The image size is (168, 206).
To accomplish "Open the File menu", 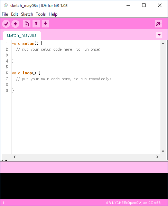I will (x=5, y=14).
